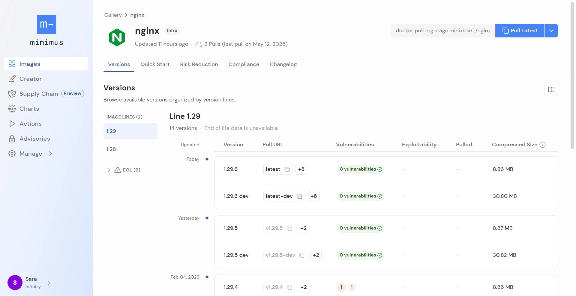Expand the Manage sidebar chevron

(x=50, y=153)
